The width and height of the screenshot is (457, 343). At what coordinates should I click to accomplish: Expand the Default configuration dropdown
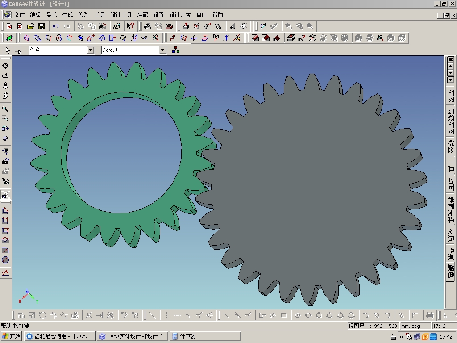[x=163, y=50]
